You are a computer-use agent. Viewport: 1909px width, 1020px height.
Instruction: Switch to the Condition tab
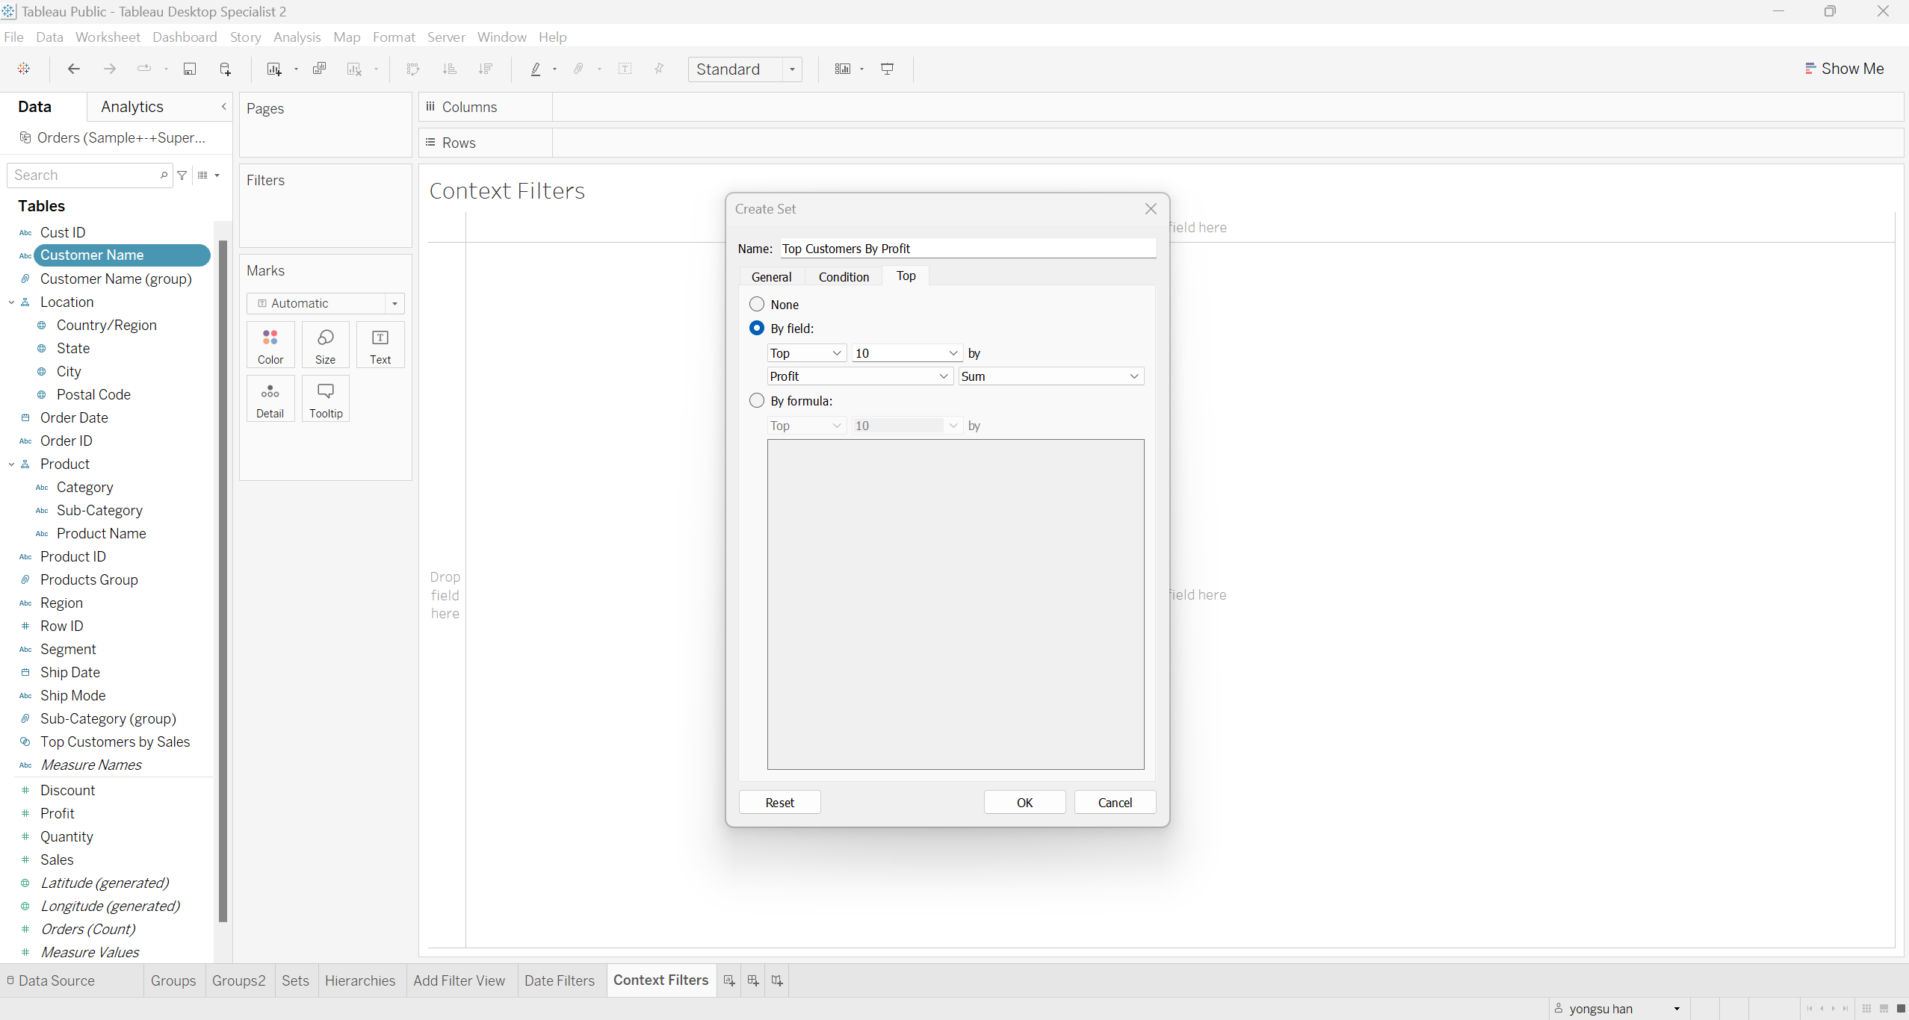[x=844, y=277]
